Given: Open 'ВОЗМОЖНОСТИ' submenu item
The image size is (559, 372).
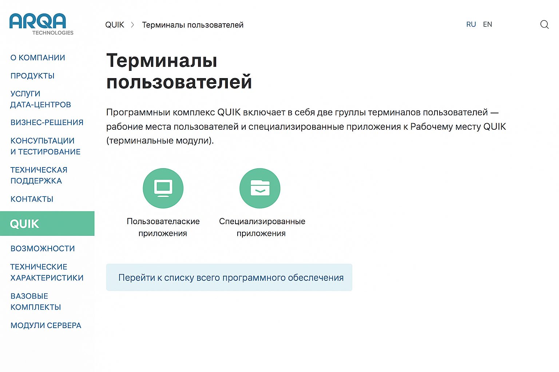Looking at the screenshot, I should click(43, 248).
